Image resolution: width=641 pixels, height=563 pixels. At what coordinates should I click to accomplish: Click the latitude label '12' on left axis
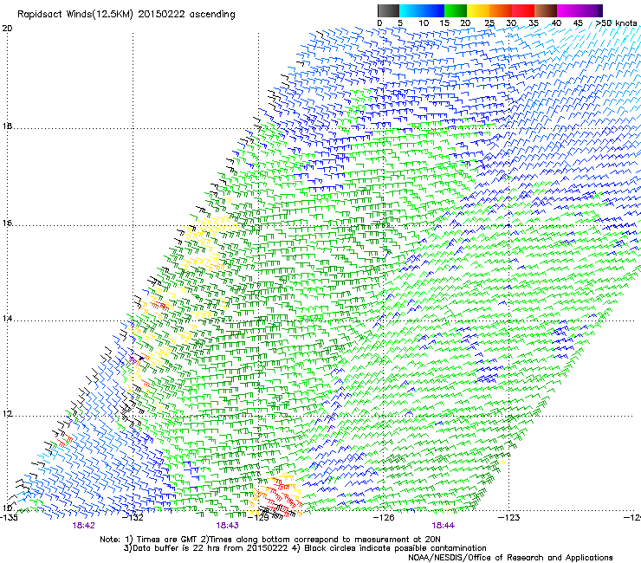tap(7, 414)
